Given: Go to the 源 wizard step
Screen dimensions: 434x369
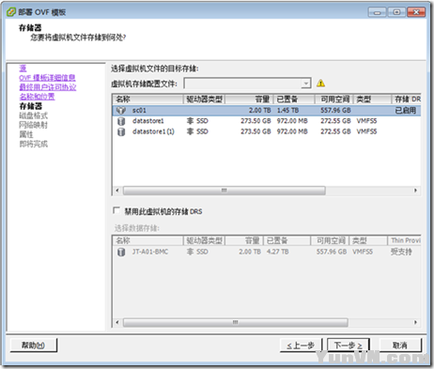Looking at the screenshot, I should pyautogui.click(x=23, y=69).
